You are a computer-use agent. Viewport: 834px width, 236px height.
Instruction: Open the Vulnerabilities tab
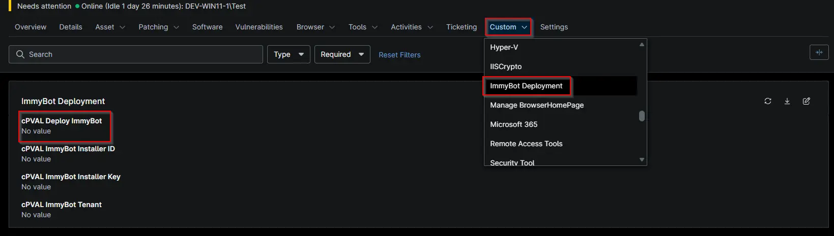point(259,27)
